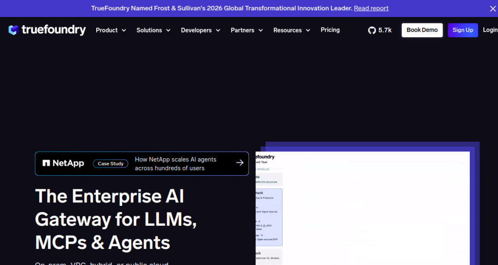The height and width of the screenshot is (265, 498).
Task: Click the 5.7k GitHub star count
Action: pyautogui.click(x=385, y=31)
